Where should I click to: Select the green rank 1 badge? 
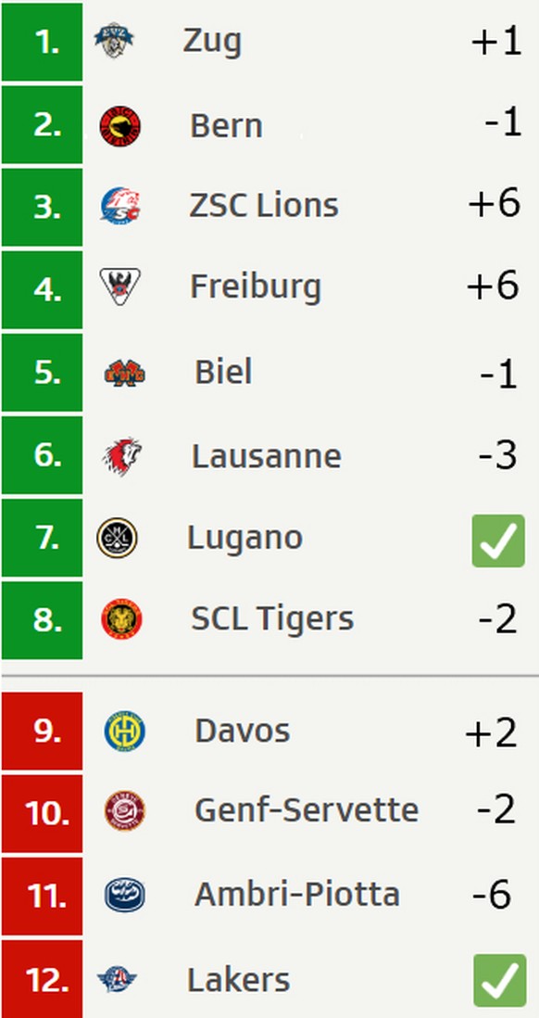(43, 42)
